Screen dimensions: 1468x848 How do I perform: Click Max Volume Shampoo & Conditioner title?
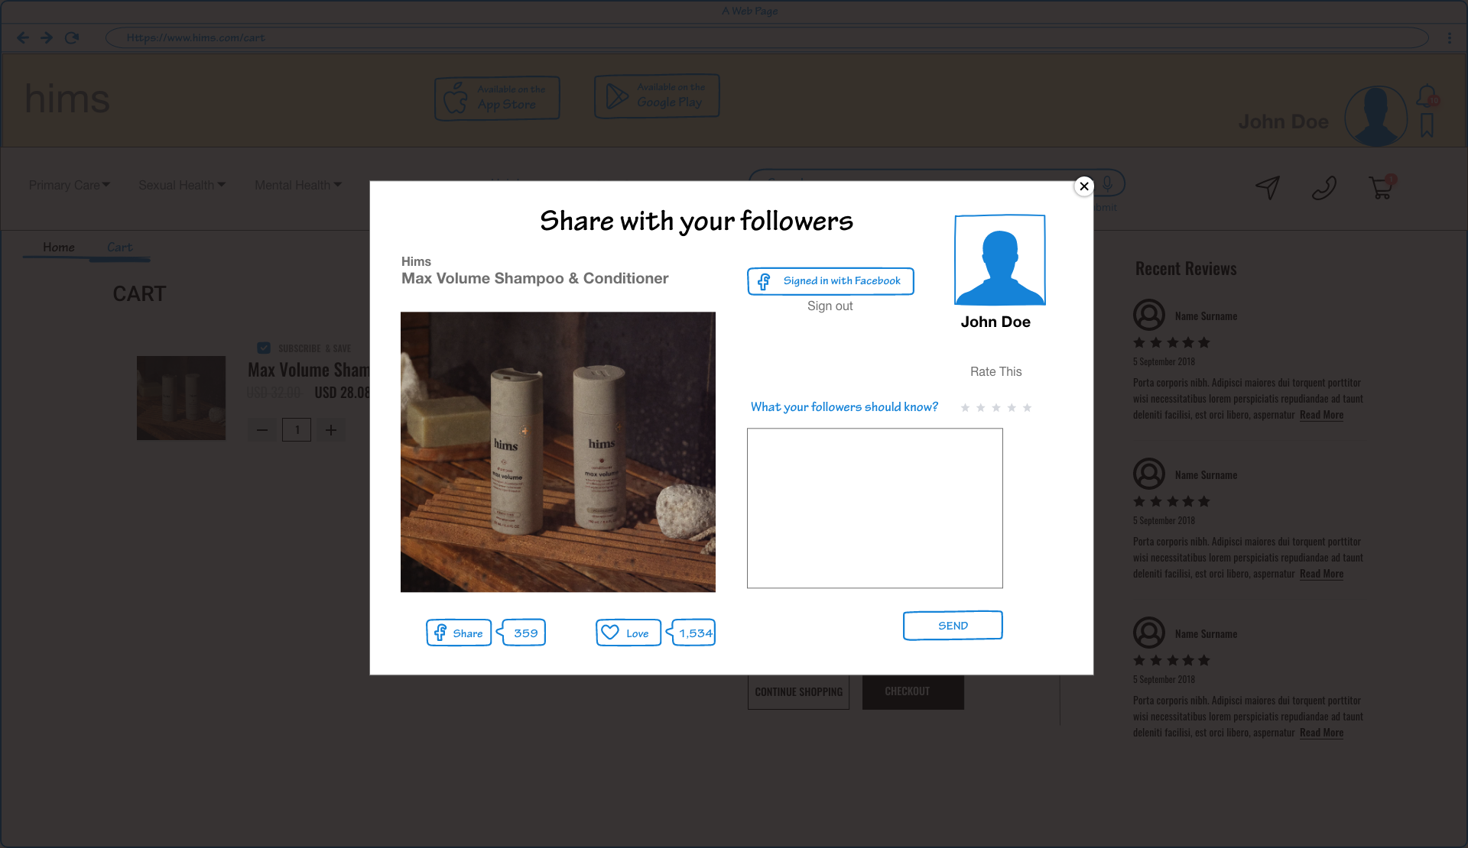(534, 279)
